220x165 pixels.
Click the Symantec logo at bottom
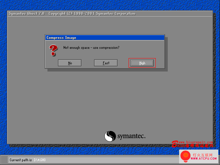[x=125, y=136]
